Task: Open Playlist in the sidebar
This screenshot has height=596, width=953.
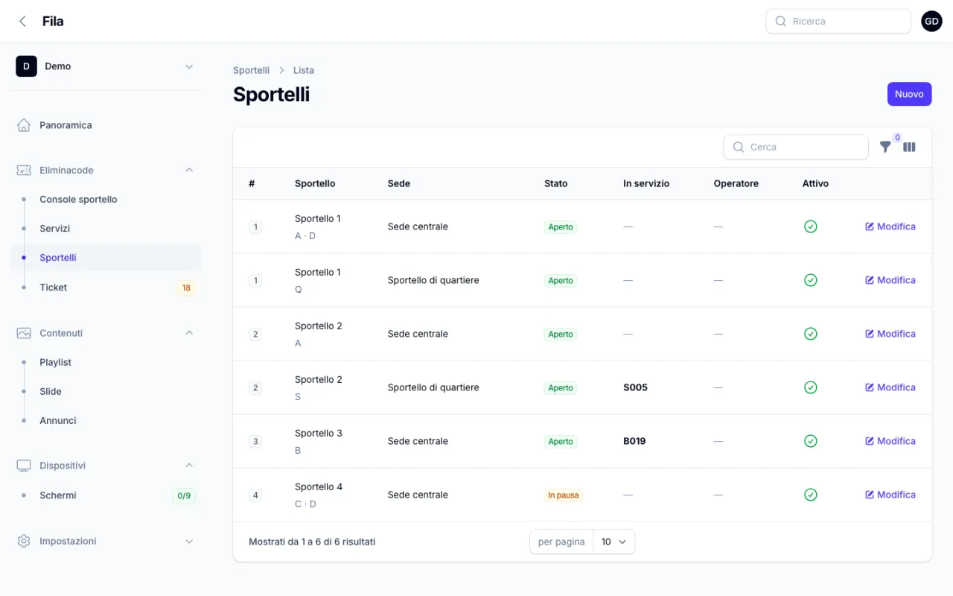Action: [106, 362]
